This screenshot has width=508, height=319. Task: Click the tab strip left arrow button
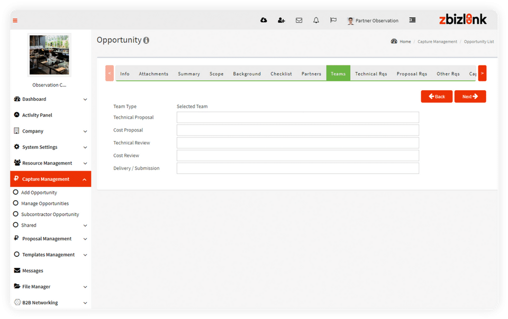point(110,73)
